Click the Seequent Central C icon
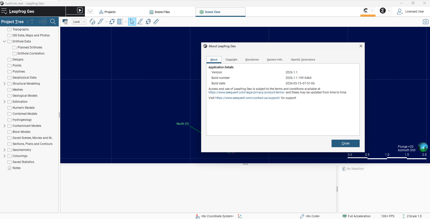 [x=366, y=11]
